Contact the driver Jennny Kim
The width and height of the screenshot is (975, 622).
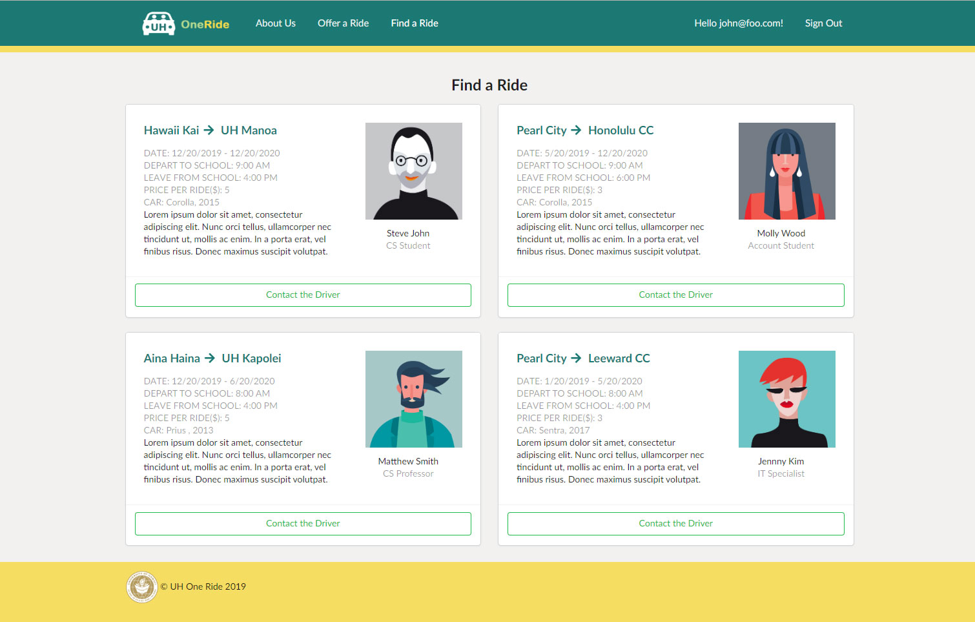(x=675, y=524)
